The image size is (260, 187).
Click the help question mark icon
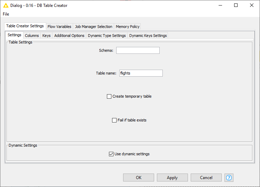pyautogui.click(x=229, y=178)
